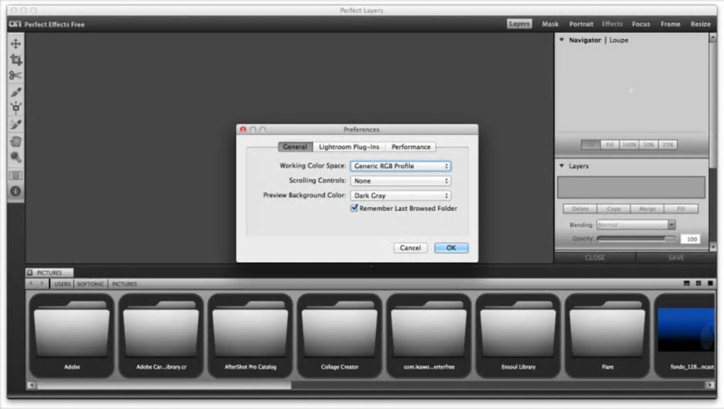The image size is (724, 409).
Task: Select the Move/Transform tool
Action: pyautogui.click(x=16, y=44)
